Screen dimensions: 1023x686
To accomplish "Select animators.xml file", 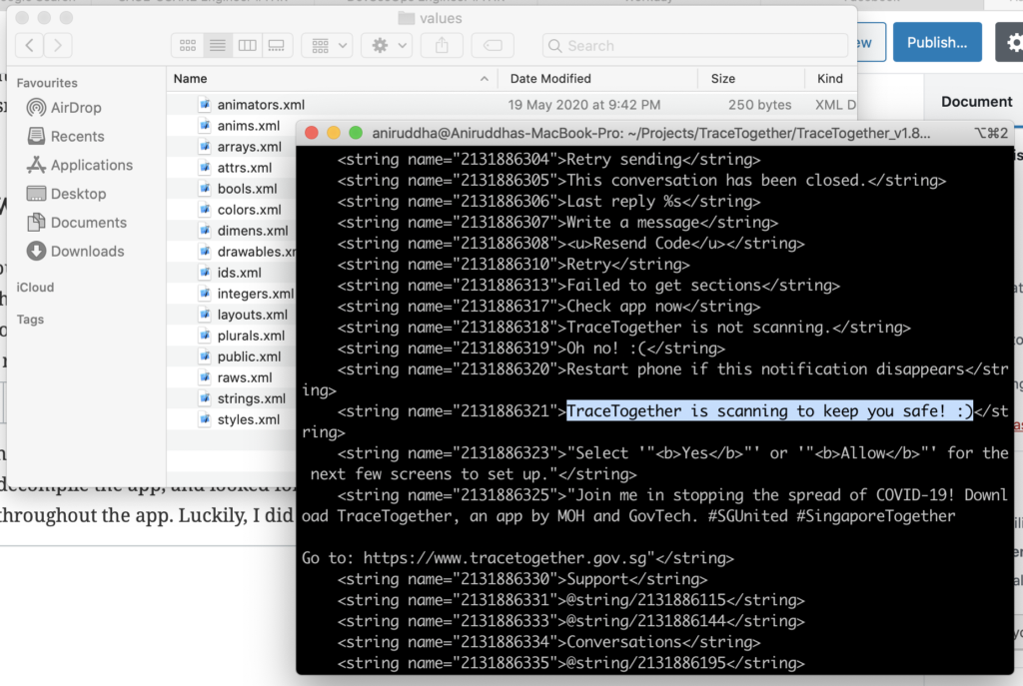I will [261, 104].
